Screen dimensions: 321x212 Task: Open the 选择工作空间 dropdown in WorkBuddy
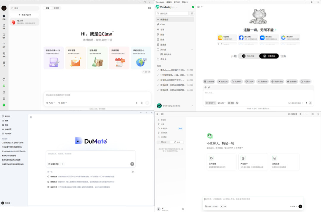pyautogui.click(x=296, y=103)
